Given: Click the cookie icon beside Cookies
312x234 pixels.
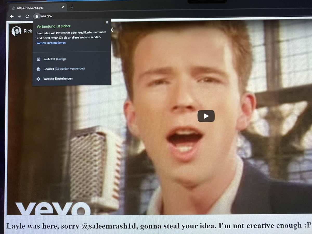Looking at the screenshot, I should click(x=38, y=69).
